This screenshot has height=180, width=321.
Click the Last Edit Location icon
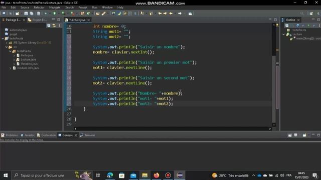tap(160, 13)
